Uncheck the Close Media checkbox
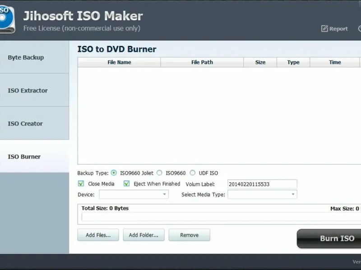The image size is (361, 270). coord(81,184)
